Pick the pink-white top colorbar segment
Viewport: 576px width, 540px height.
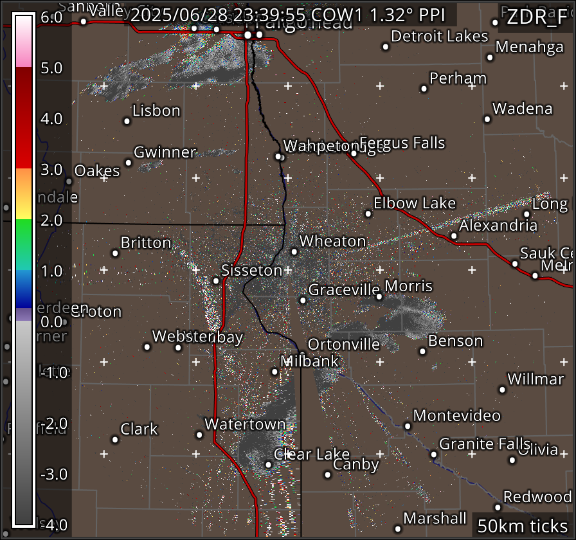click(x=24, y=40)
